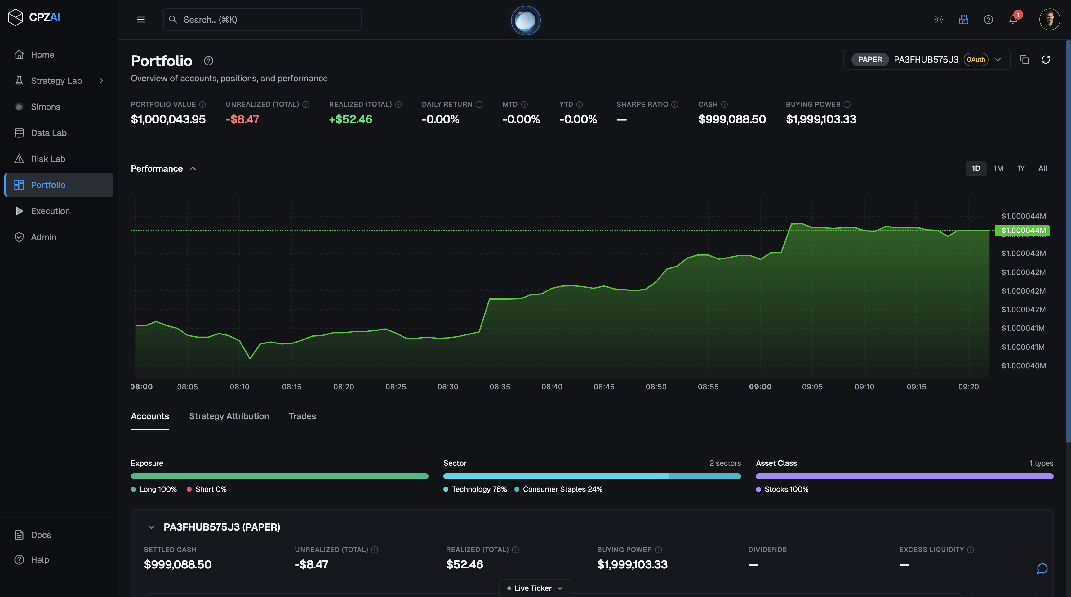
Task: Go to Risk Lab in sidebar
Action: coord(48,159)
